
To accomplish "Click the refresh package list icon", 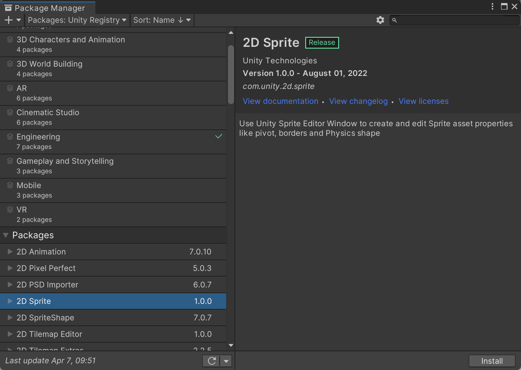I will tap(212, 361).
